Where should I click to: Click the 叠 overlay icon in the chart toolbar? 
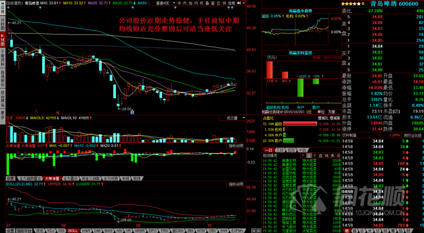pyautogui.click(x=208, y=3)
